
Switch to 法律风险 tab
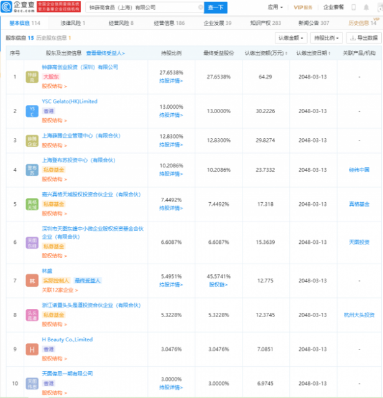[73, 23]
